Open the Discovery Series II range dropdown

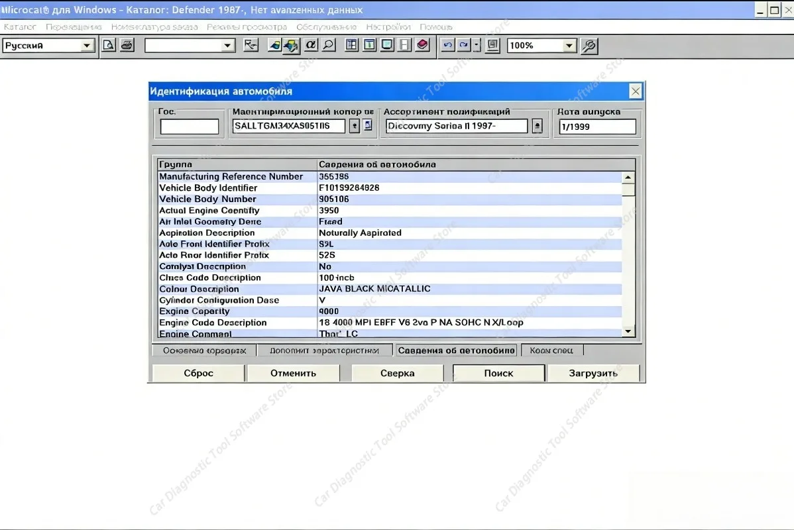tap(538, 125)
